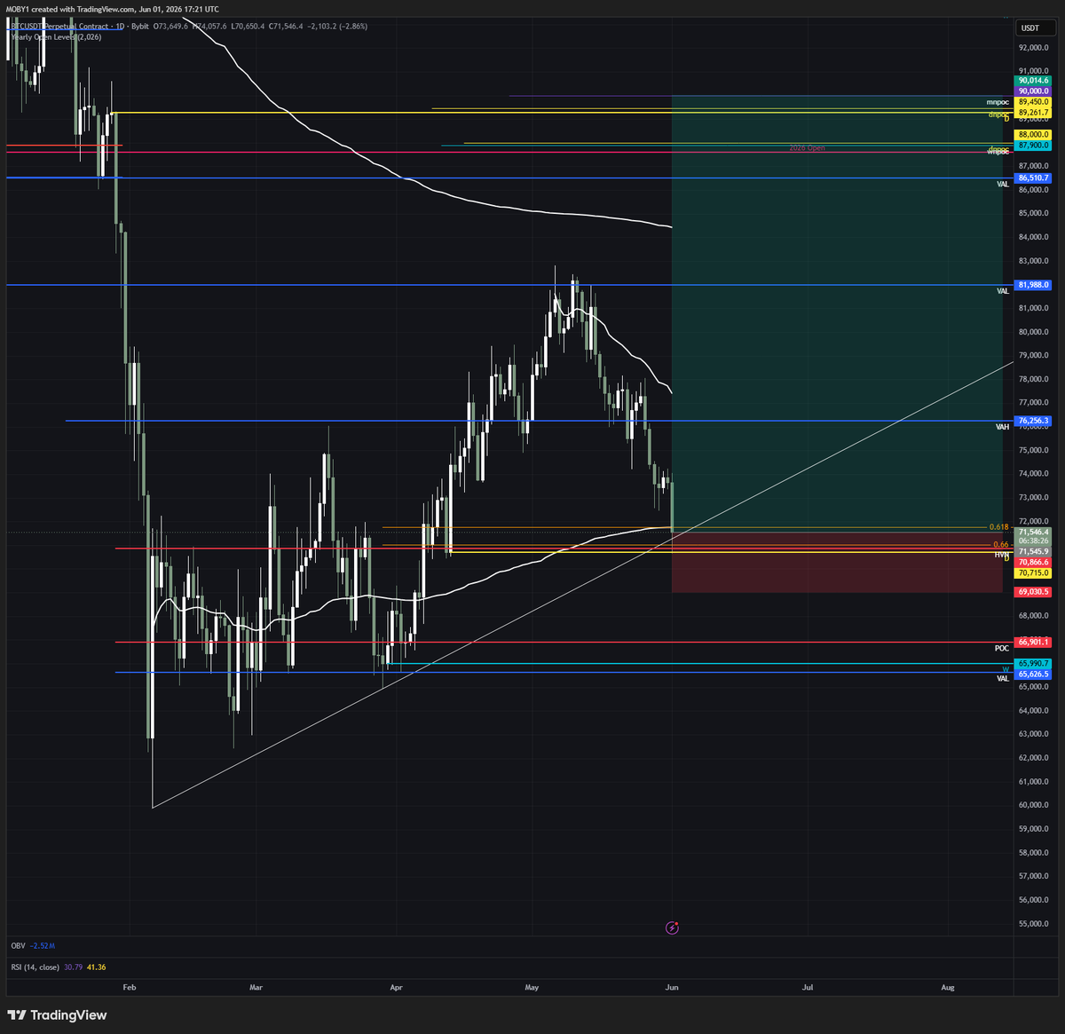Click the 92,000.0 price axis tick
Screen dimensions: 1065x1034
click(x=1034, y=47)
